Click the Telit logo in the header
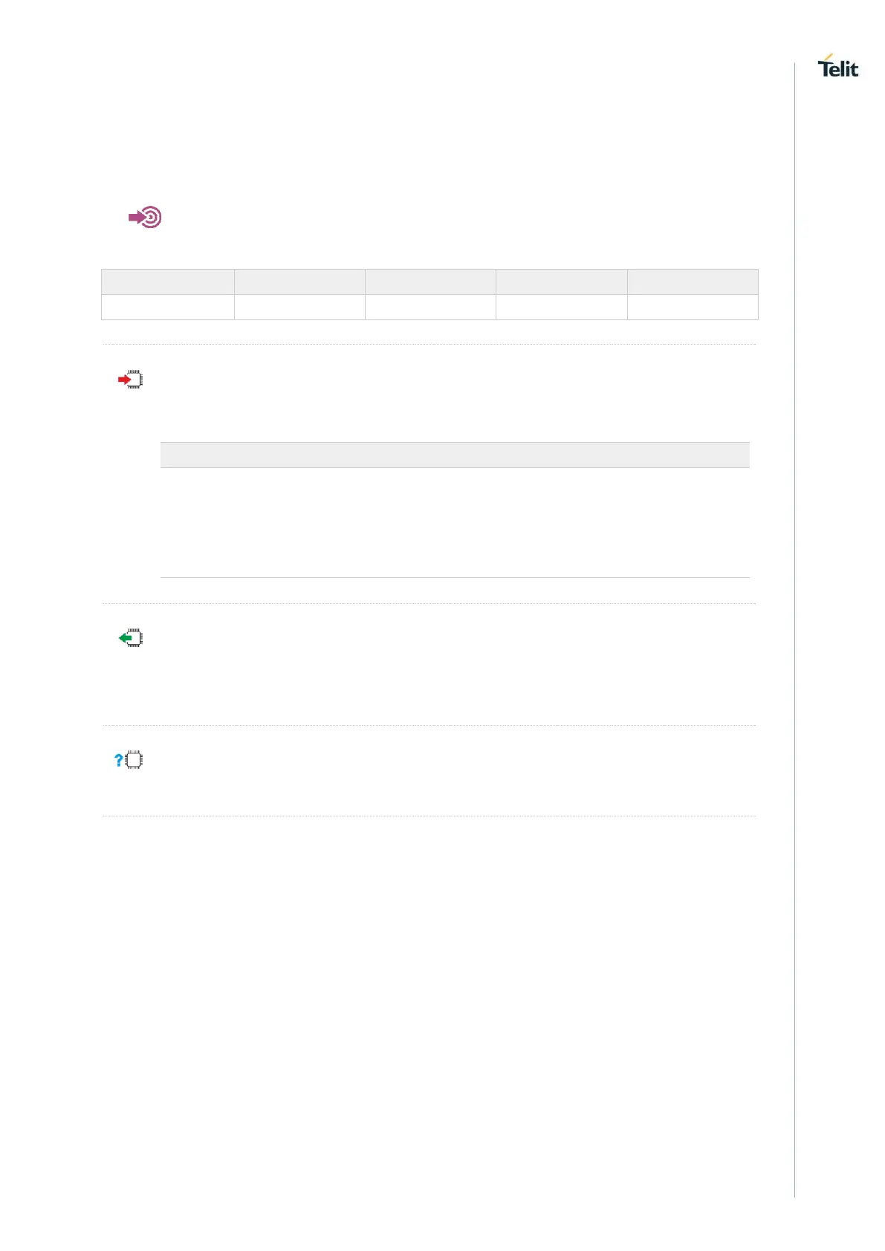The image size is (885, 1251). coord(837,67)
